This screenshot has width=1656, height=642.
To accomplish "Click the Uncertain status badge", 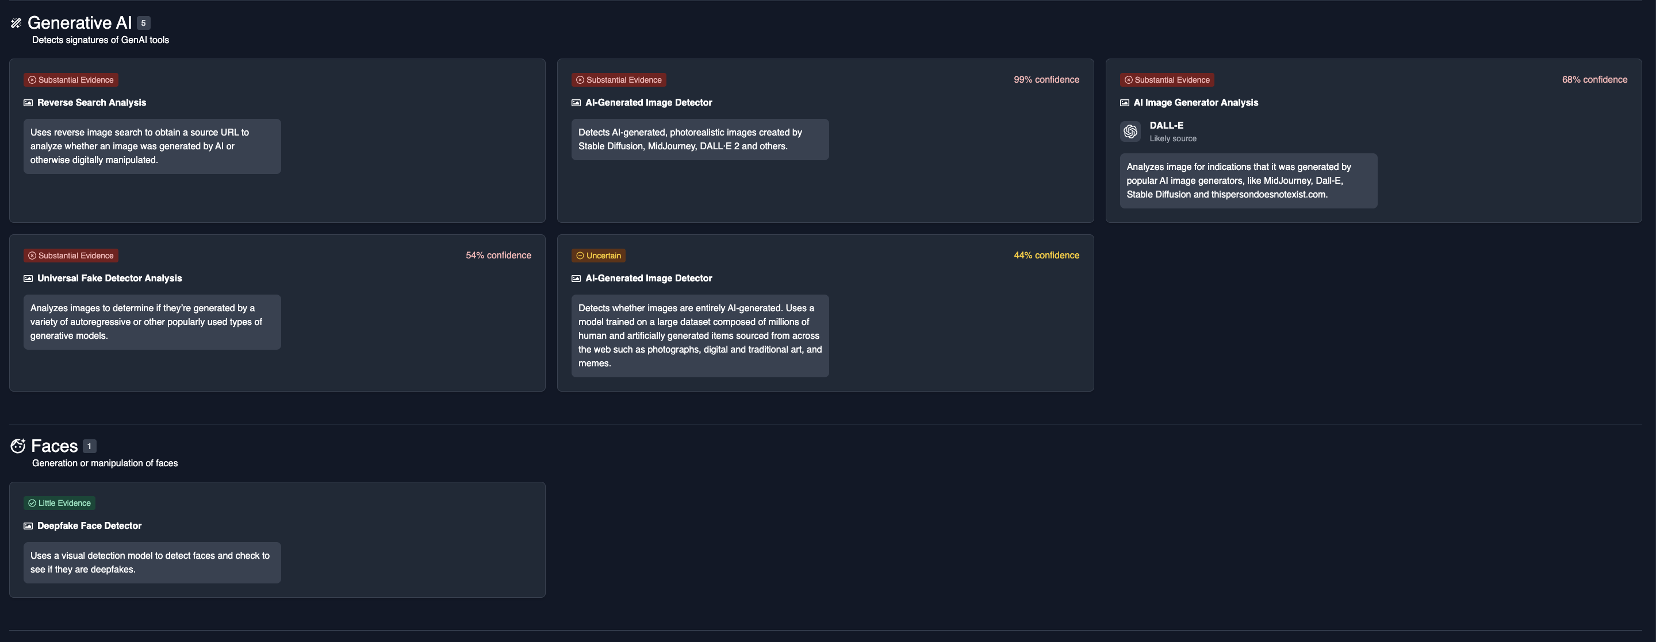I will 599,256.
